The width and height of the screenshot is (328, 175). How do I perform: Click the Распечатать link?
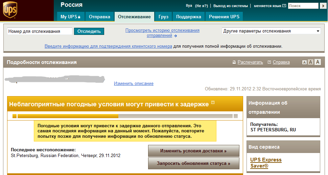(250, 62)
